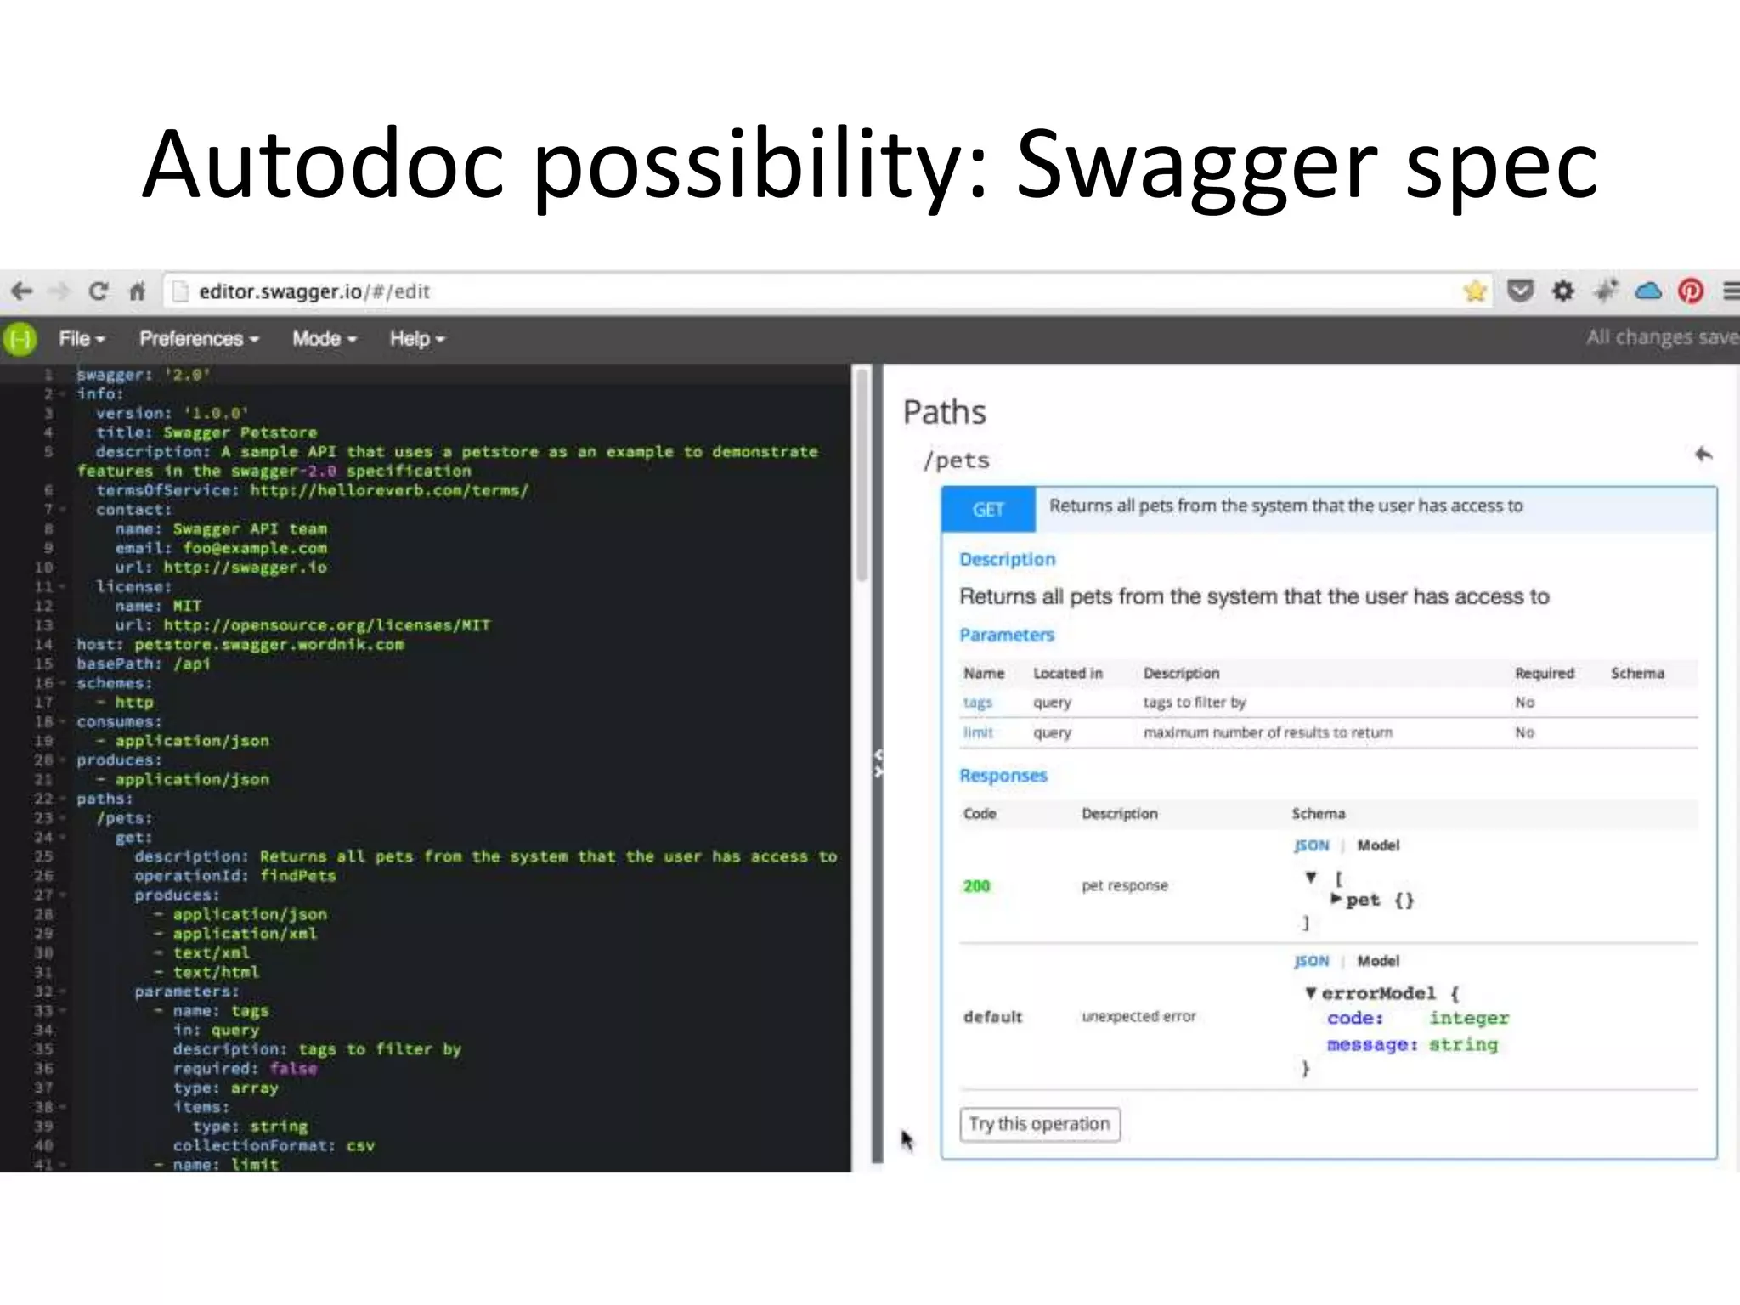Open the Pocket extension icon
1740x1305 pixels.
click(x=1520, y=291)
